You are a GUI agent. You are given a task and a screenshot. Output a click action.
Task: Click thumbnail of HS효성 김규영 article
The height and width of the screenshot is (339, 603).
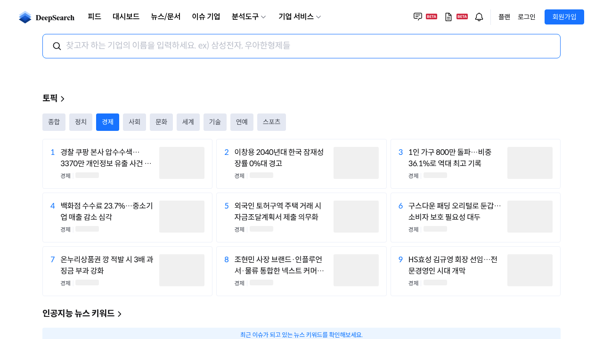pos(530,270)
